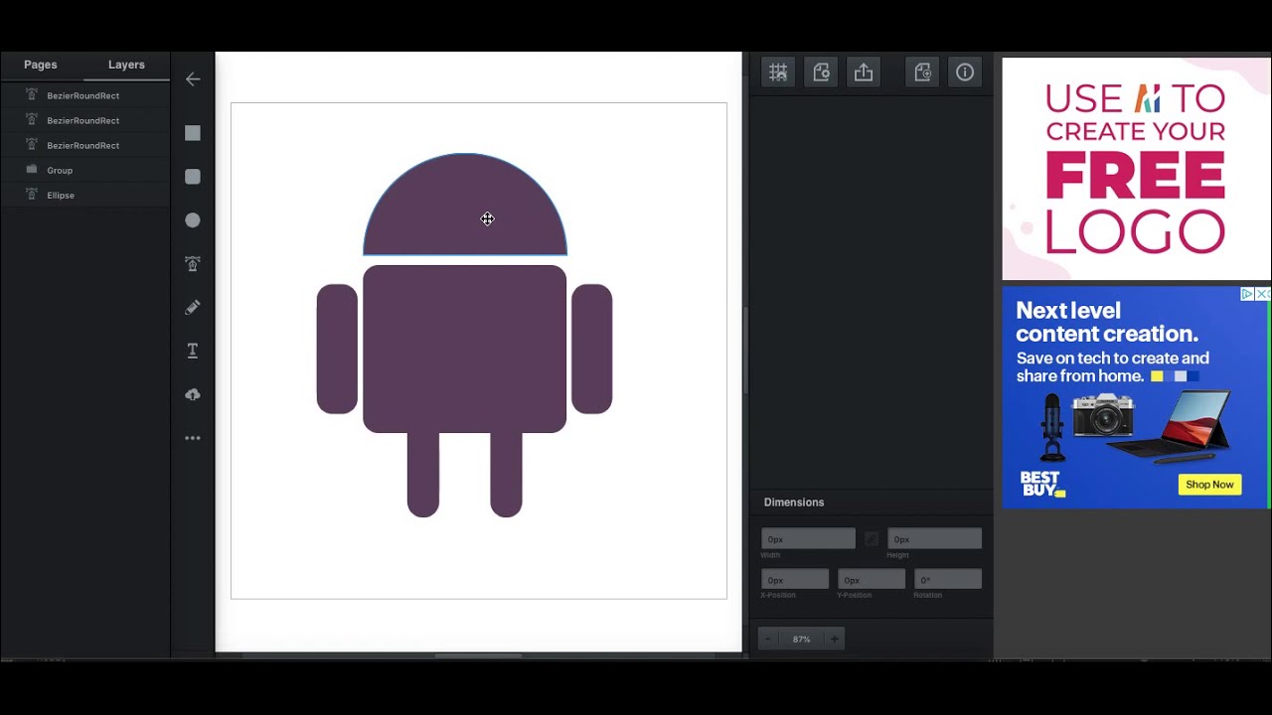
Task: Click the add page document button
Action: 923,72
